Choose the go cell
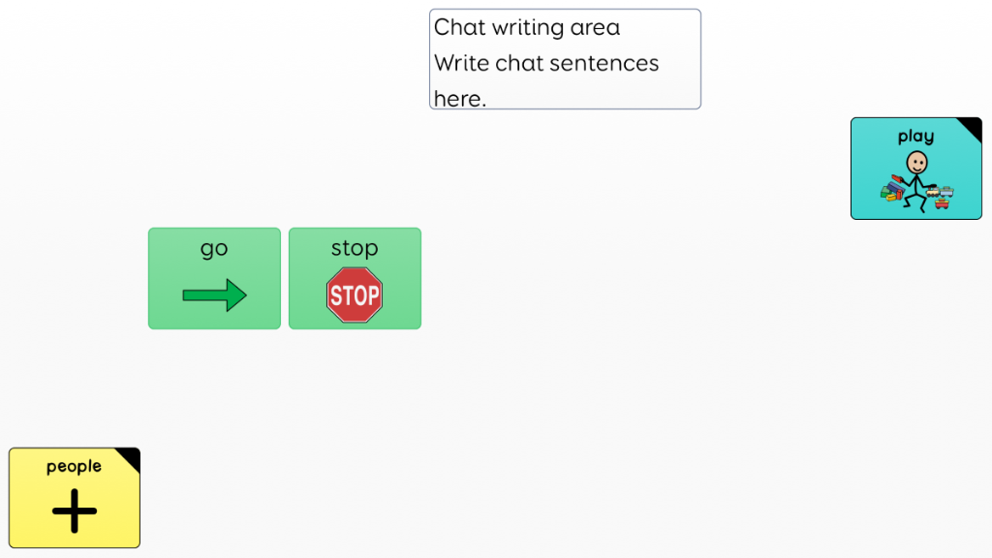This screenshot has height=558, width=992. point(214,278)
